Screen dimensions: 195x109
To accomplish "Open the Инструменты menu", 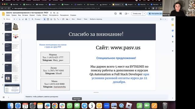I will [54, 15].
